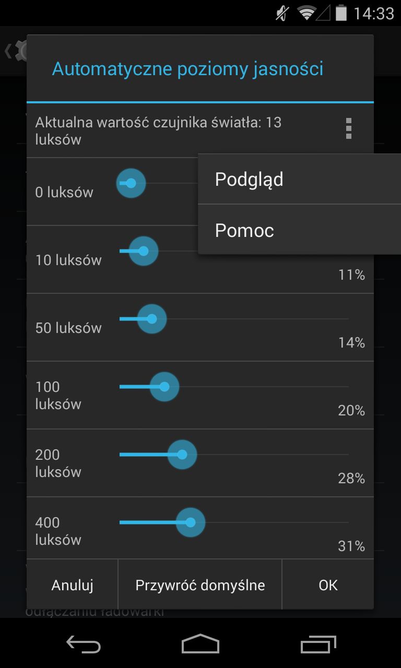
Task: Click the 10 luksów slider handle
Action: [x=144, y=251]
